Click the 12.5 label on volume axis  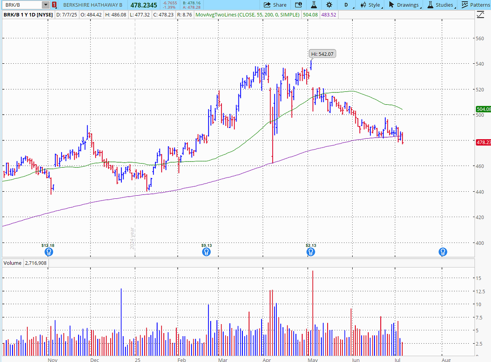(480, 291)
